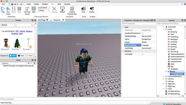Collapse the Head tree node
The width and height of the screenshot is (186, 105).
pos(163,29)
